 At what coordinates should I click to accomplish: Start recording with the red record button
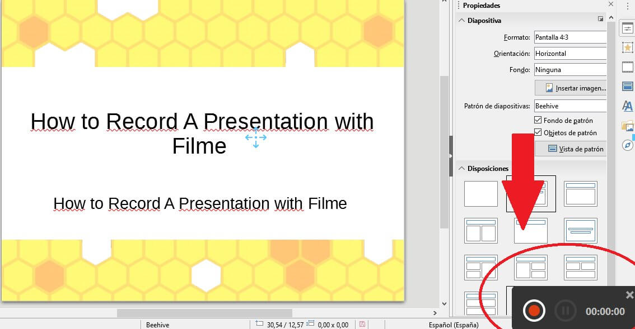[534, 311]
